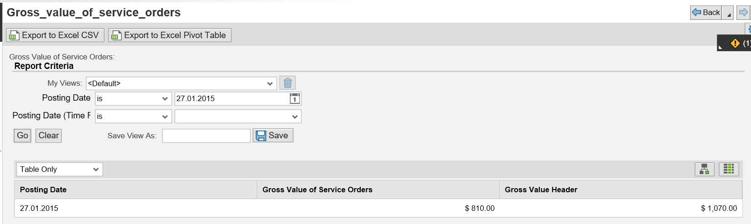Click the Clear button
751x224 pixels.
point(49,136)
